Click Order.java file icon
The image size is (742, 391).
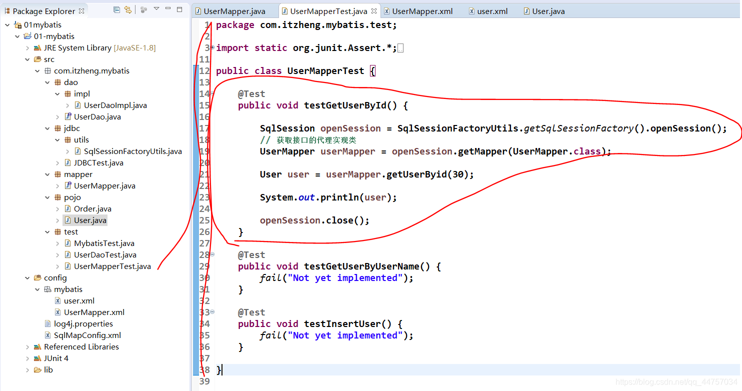68,209
